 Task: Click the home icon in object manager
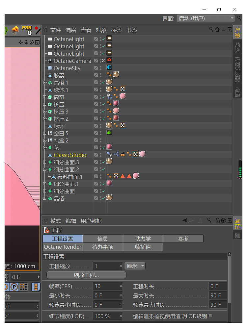217,29
